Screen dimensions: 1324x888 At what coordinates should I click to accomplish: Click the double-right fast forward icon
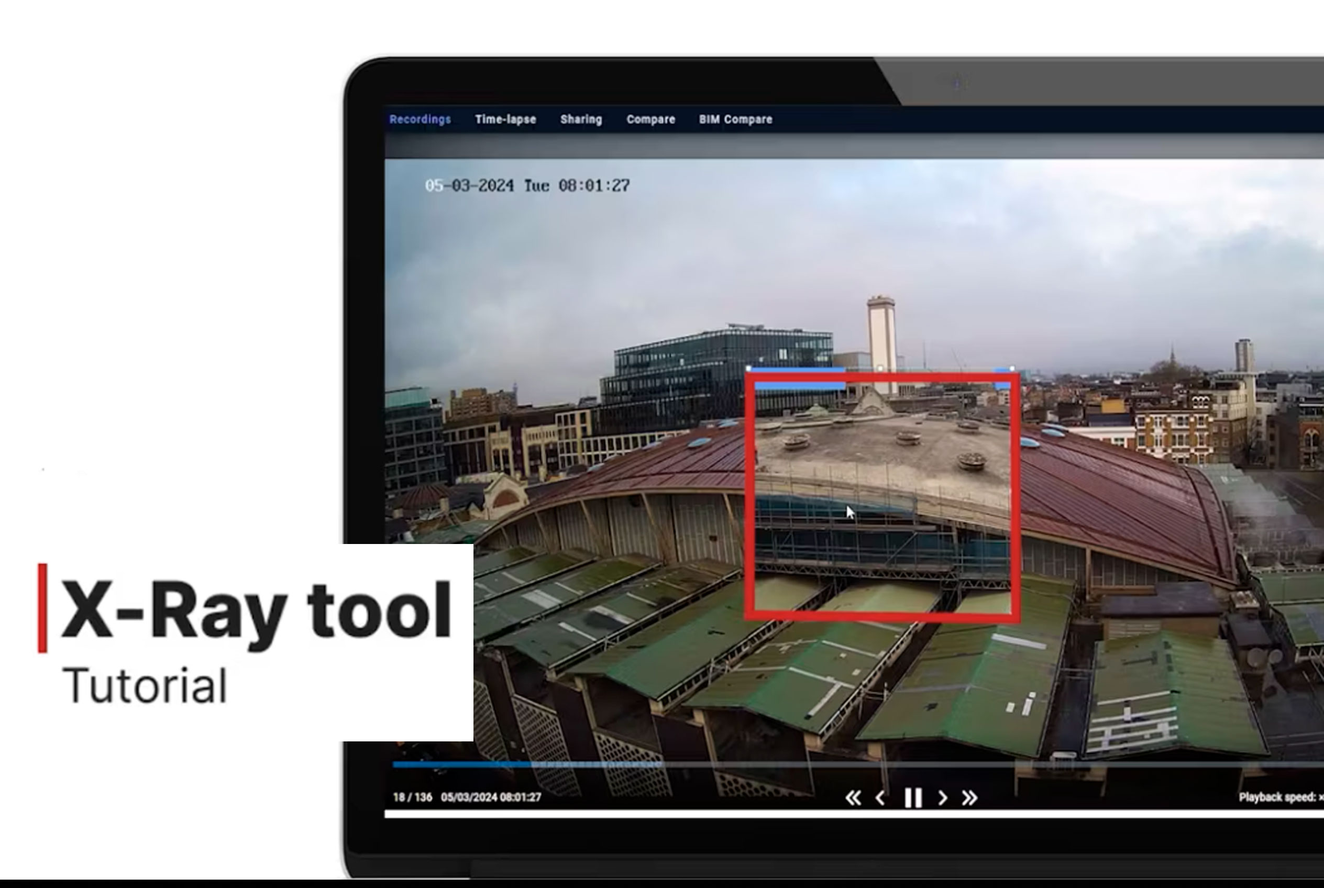(969, 798)
